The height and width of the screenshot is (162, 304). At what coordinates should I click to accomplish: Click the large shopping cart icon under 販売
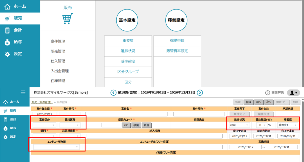point(68,18)
